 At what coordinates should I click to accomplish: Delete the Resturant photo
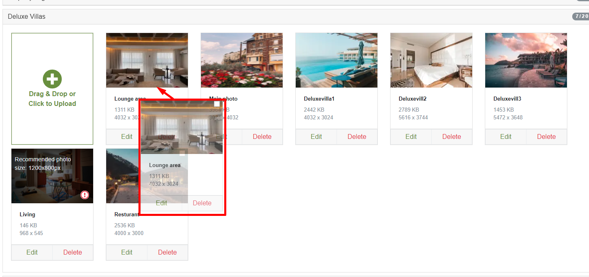167,253
